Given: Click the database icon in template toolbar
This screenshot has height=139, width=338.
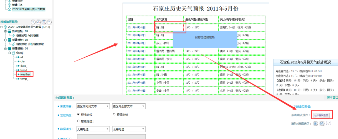Looking at the screenshot, I should [44, 22].
